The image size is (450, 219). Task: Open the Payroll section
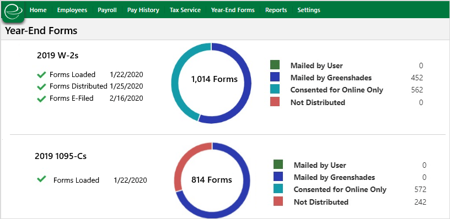[x=107, y=10]
